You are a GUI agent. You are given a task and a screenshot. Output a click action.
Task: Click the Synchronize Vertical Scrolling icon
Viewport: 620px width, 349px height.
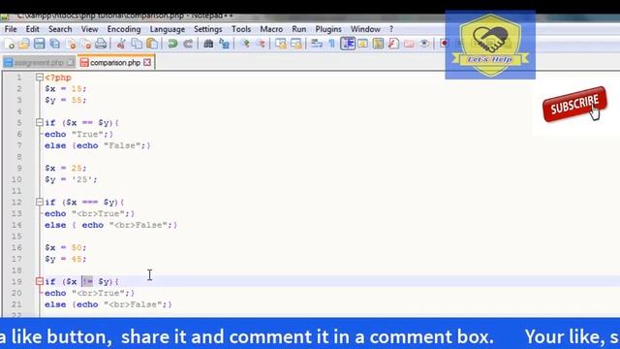tap(281, 44)
